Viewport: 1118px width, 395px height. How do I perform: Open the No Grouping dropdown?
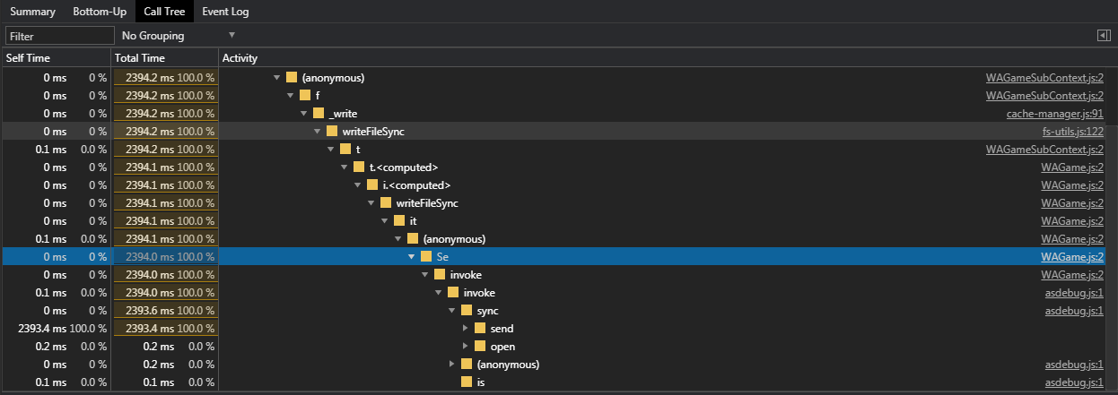coord(178,36)
